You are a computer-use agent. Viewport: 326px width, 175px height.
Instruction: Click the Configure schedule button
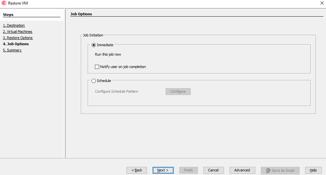coord(178,91)
